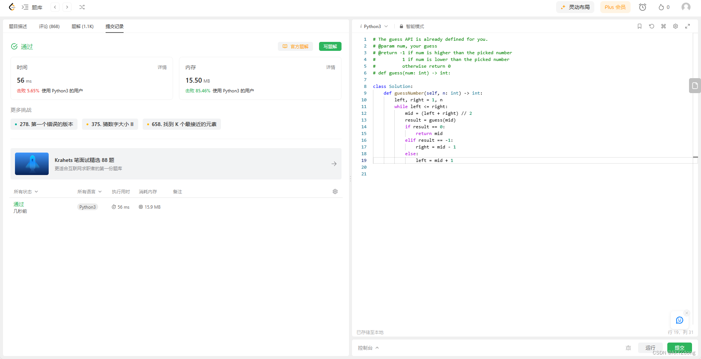
Task: Open the Python3 language dropdown in editor
Action: pyautogui.click(x=374, y=27)
